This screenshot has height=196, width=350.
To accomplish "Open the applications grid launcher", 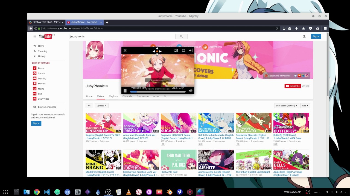I will tap(5, 192).
